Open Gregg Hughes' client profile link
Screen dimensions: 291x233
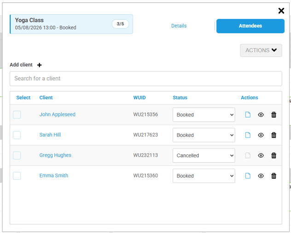click(x=55, y=155)
